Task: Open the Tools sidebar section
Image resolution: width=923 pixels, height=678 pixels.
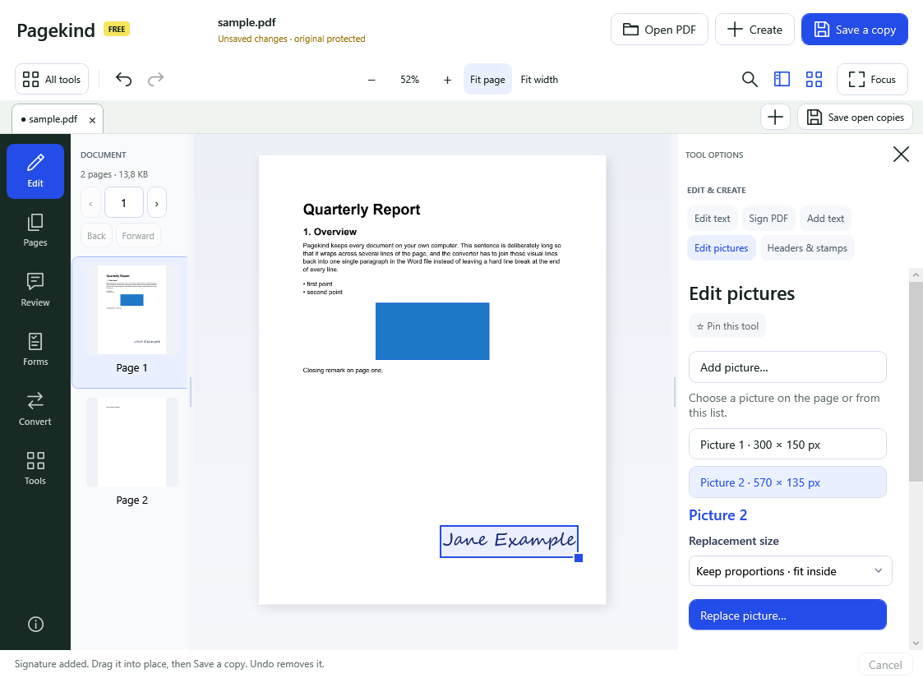Action: tap(35, 468)
